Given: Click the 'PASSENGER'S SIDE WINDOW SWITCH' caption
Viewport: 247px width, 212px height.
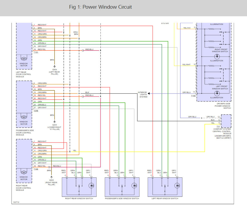Looking at the screenshot, I should (x=122, y=198).
